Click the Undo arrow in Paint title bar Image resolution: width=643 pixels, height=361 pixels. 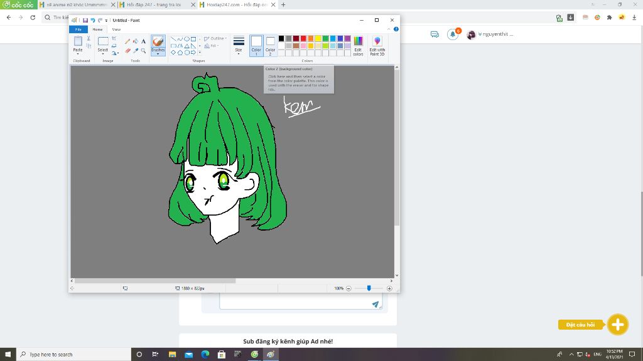pos(93,20)
